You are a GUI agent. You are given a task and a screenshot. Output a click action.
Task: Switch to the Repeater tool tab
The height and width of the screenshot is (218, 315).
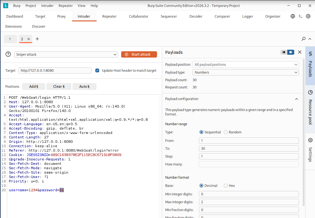point(109,16)
